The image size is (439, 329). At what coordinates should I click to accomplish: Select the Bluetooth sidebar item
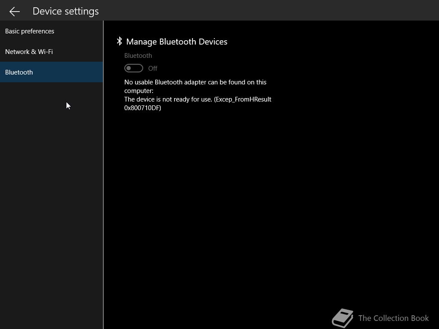51,72
